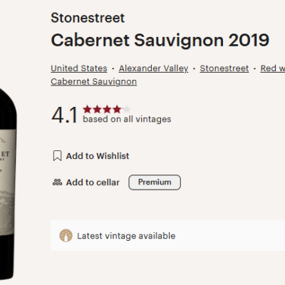Select the Add to cellar text
Screen dimensions: 285x285
tap(93, 182)
